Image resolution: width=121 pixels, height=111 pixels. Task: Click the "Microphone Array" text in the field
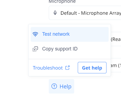pos(101,13)
